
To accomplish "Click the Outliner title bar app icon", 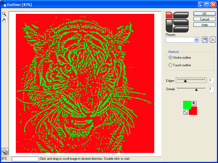I will (4, 4).
